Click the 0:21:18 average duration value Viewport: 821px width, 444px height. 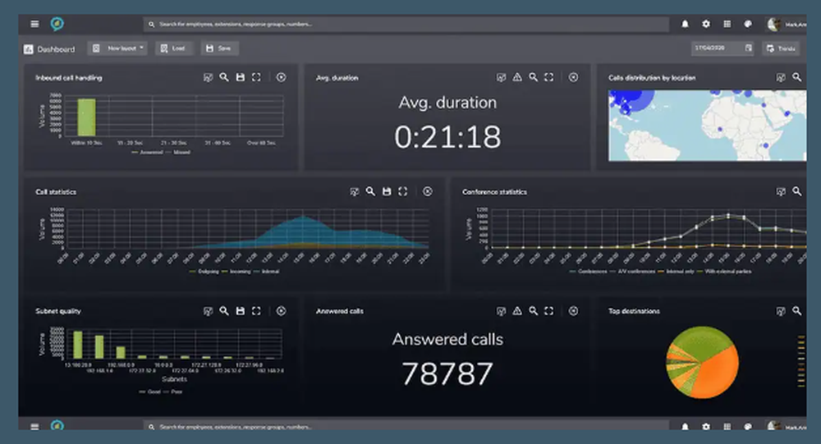click(447, 137)
